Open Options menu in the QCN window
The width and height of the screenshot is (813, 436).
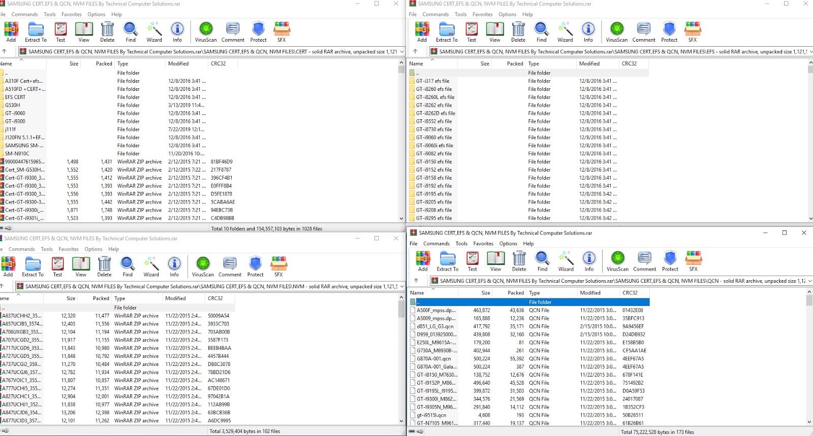(508, 244)
